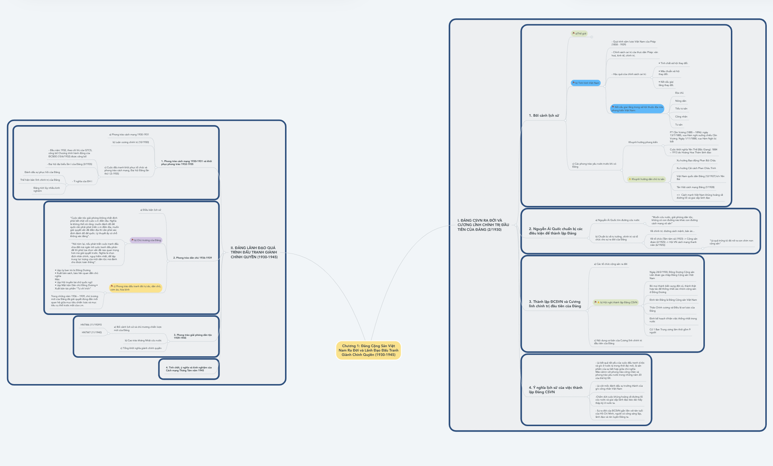Collapse children of 'b) Tình hình Việt Nam'
Screen dimensions: 773x466
coord(604,86)
